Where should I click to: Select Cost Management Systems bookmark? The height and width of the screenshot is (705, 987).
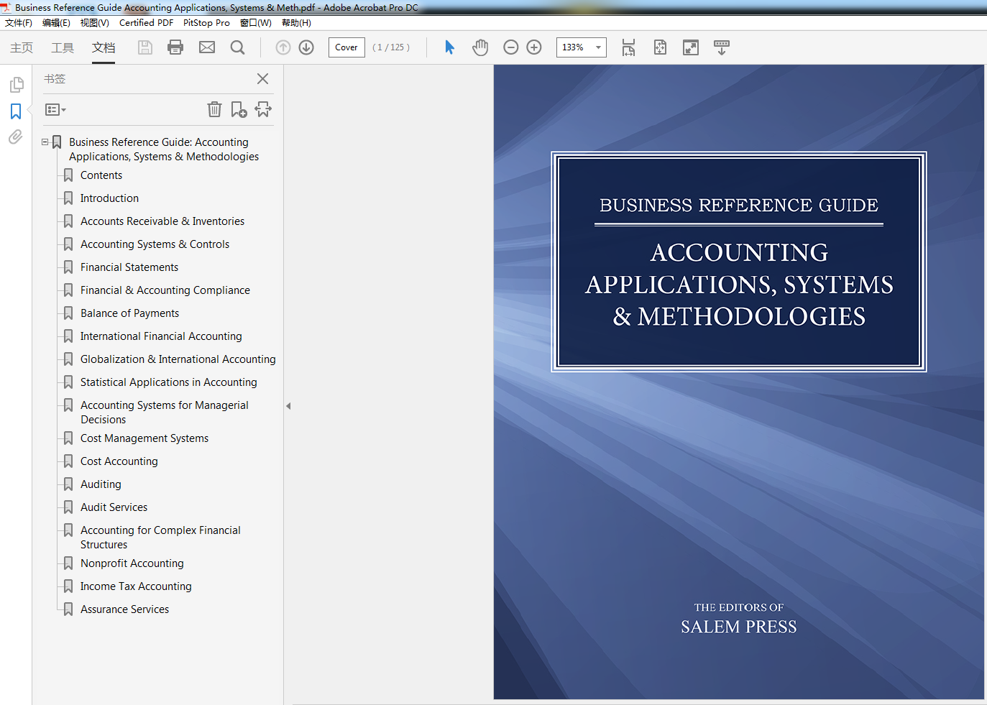point(144,438)
